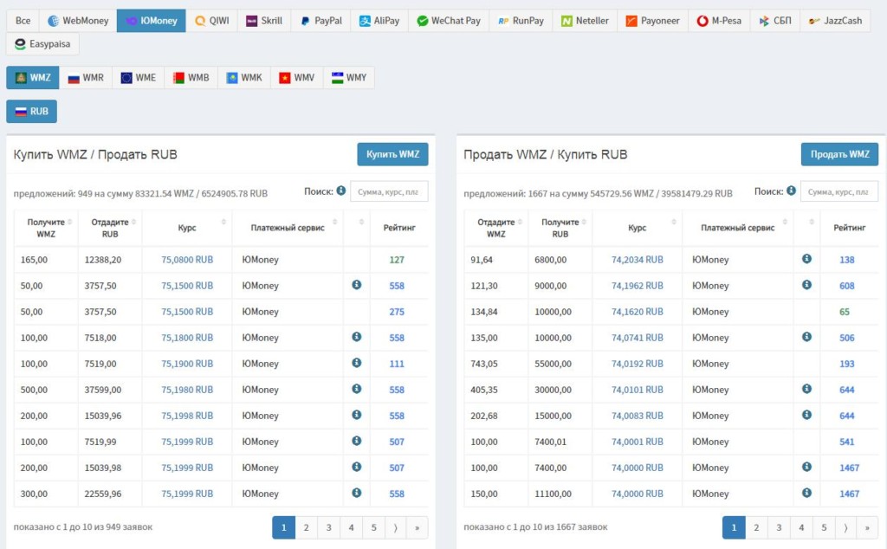Switch currency to WME
Screen dimensions: 887x549
pos(138,77)
